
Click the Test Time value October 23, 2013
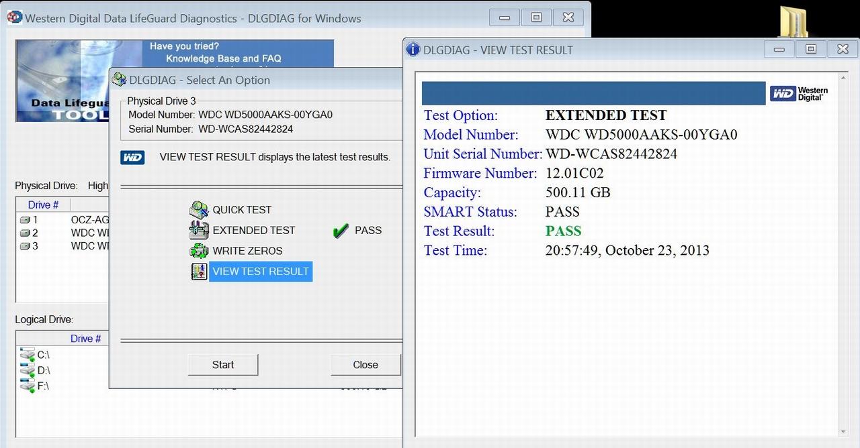click(627, 251)
